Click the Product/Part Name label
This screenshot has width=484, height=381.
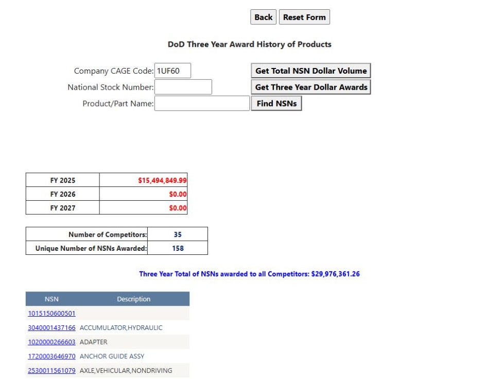click(x=118, y=103)
